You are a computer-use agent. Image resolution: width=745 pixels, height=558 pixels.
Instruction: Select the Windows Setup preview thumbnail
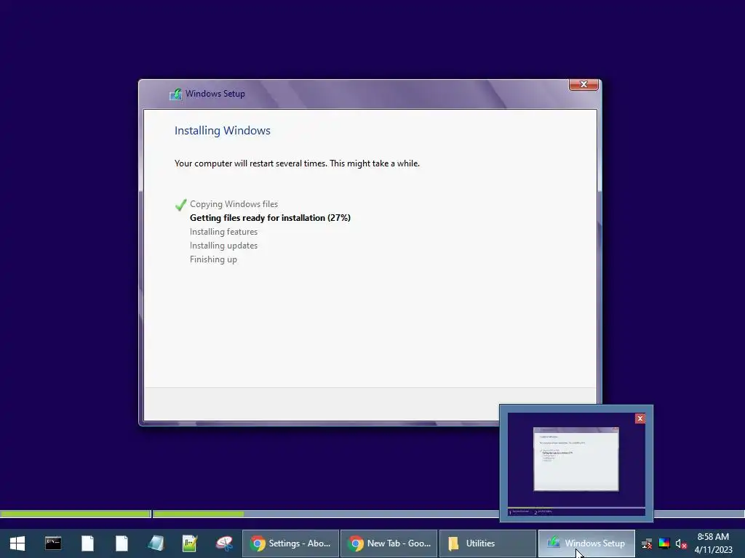coord(576,464)
